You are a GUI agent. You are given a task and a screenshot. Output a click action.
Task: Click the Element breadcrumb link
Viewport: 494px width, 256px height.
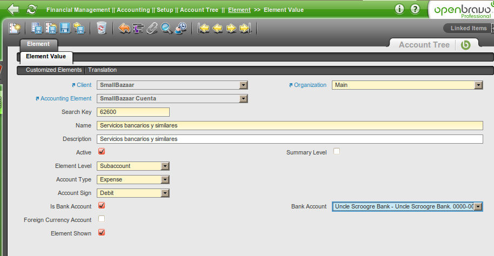[x=239, y=10]
